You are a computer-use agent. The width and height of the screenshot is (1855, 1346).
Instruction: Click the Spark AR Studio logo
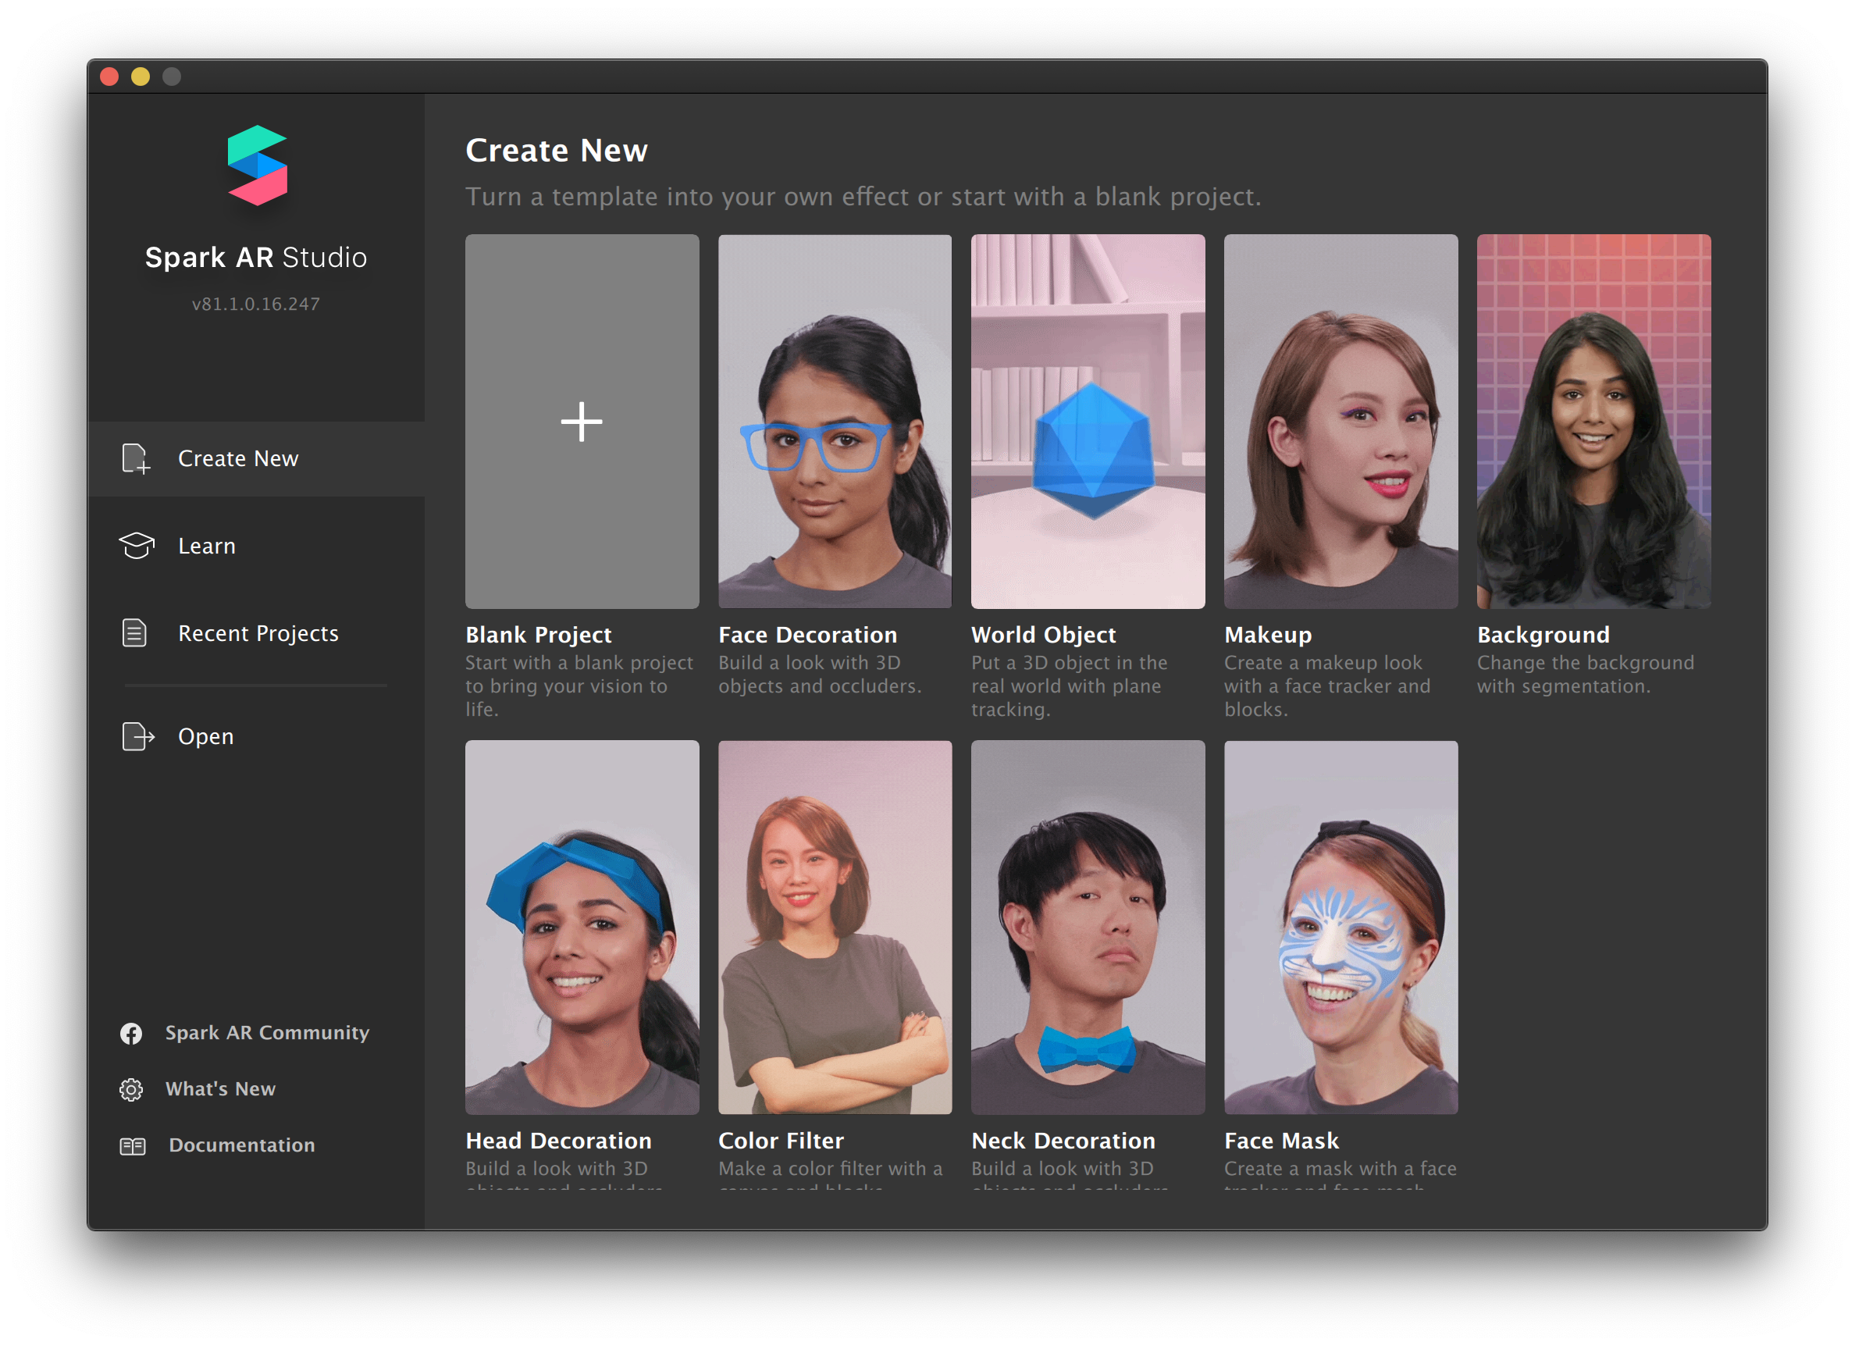coord(257,166)
